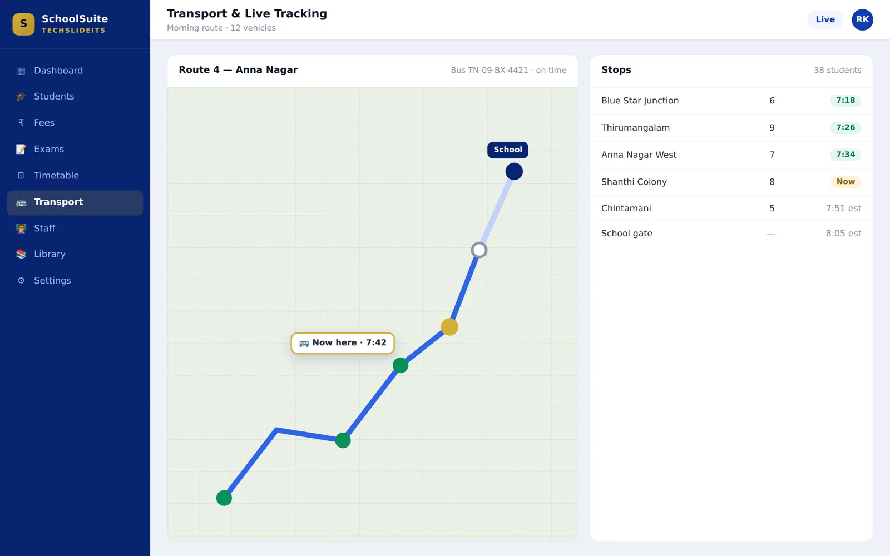Screen dimensions: 890x556
Task: Click the Now status badge
Action: pos(845,182)
